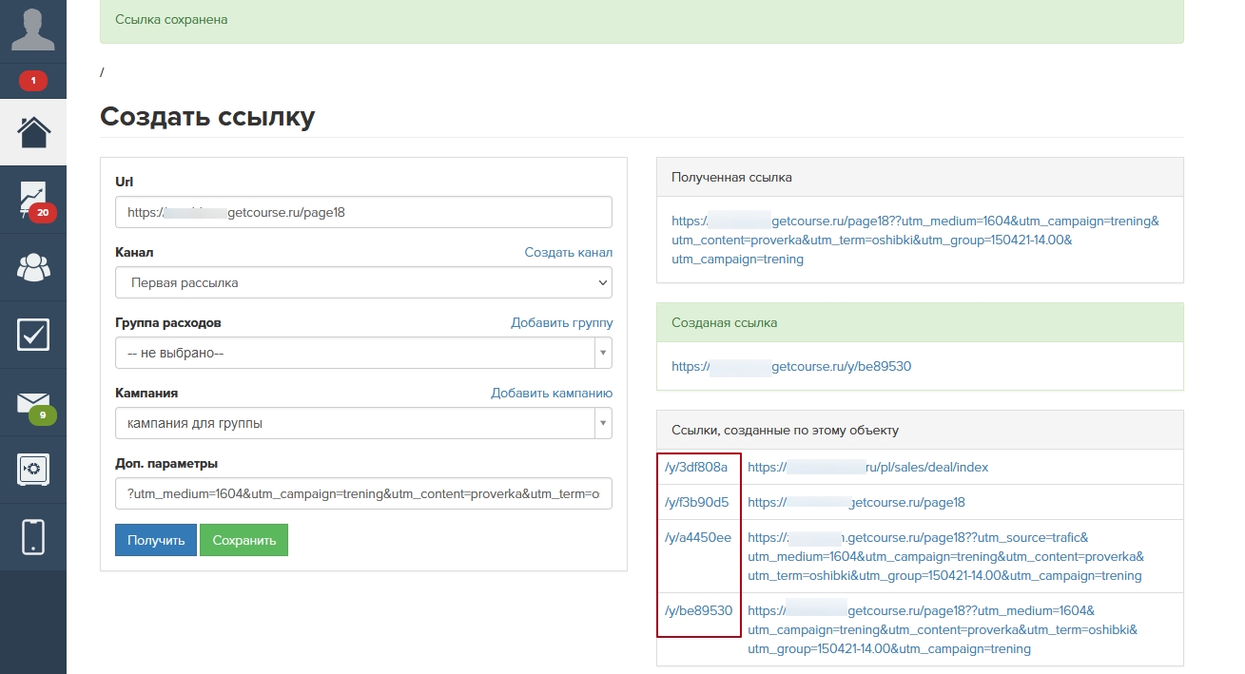Expand the Кампания dropdown 'кампания для группы'
1245x674 pixels.
tap(363, 423)
